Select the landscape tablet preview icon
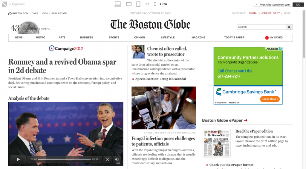Screen dimensions: 306x169 click(129, 4)
